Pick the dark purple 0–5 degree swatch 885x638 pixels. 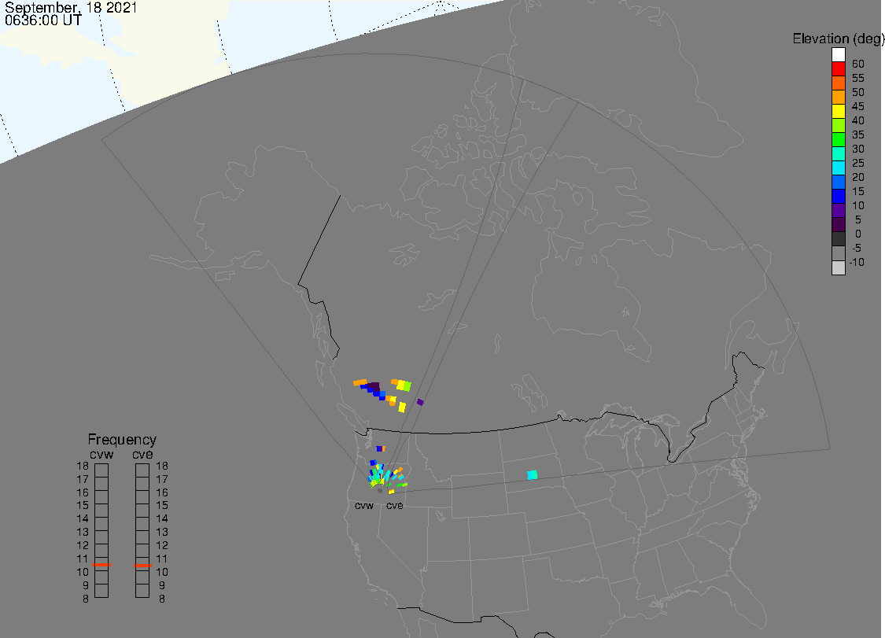coord(838,225)
